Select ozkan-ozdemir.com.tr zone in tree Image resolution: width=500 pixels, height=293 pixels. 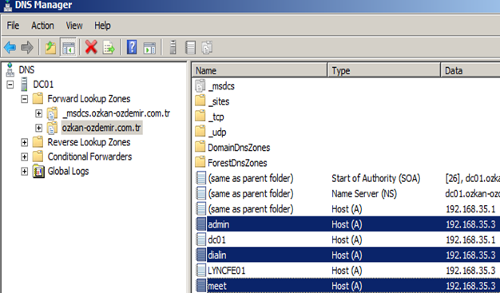pos(101,128)
